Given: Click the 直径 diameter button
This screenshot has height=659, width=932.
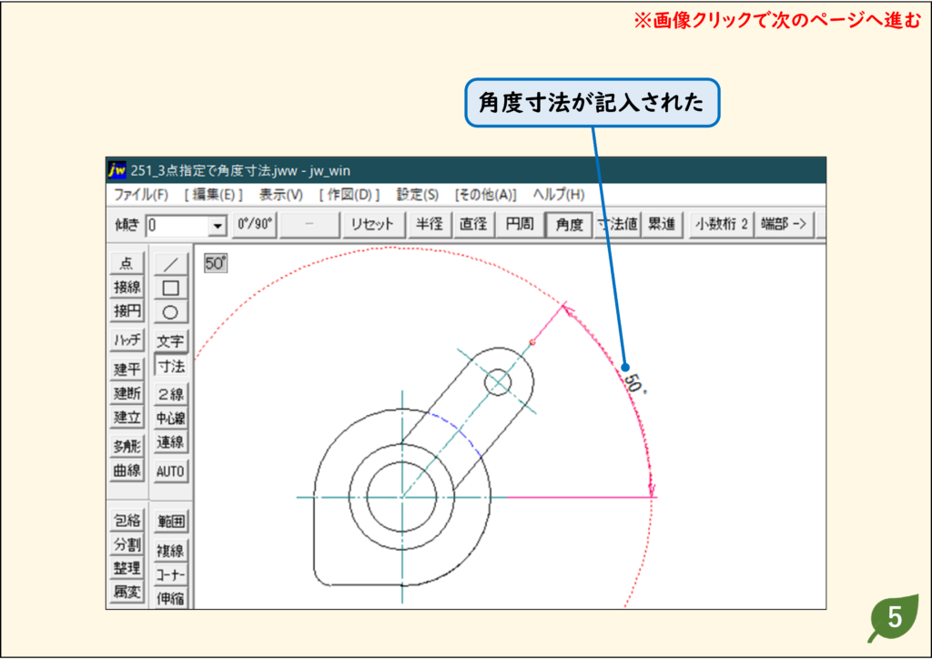Looking at the screenshot, I should (x=473, y=225).
